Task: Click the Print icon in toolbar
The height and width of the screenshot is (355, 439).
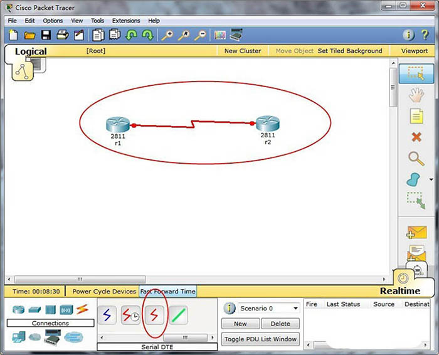Action: [63, 35]
